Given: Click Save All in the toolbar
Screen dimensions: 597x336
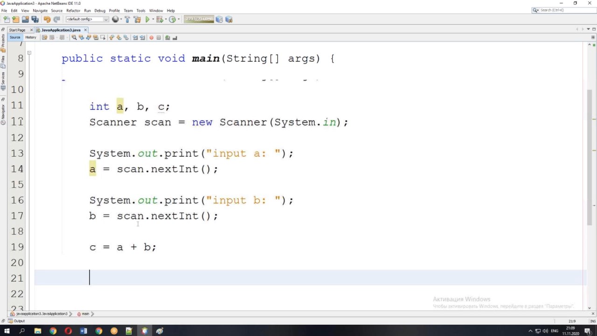Looking at the screenshot, I should pos(35,19).
